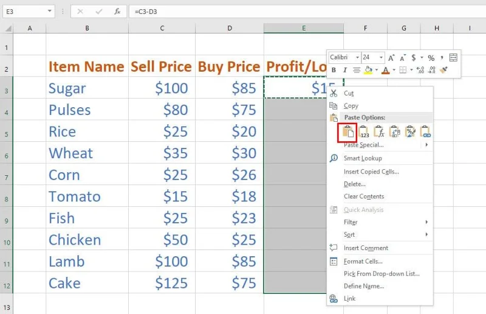Apply Percent Style from the mini toolbar
This screenshot has height=314, width=486.
click(431, 58)
